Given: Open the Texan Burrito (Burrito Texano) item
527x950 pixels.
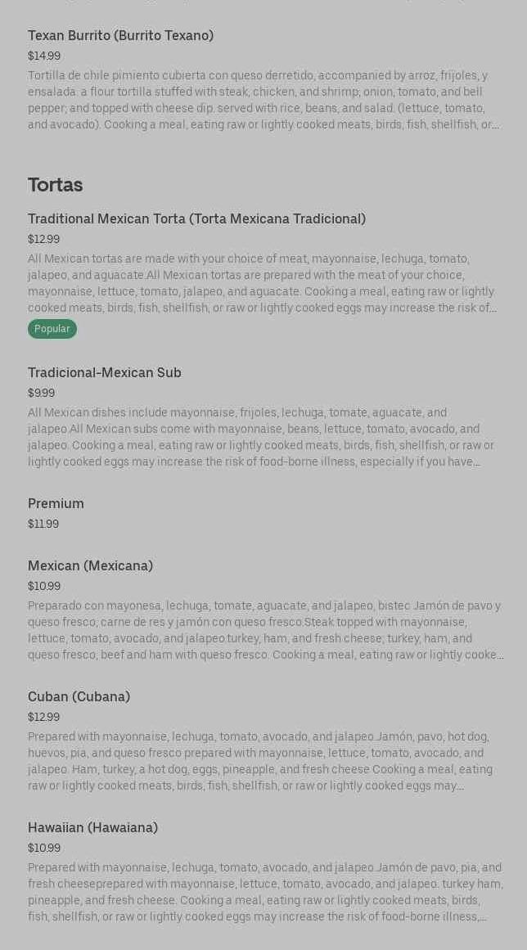Looking at the screenshot, I should click(120, 36).
